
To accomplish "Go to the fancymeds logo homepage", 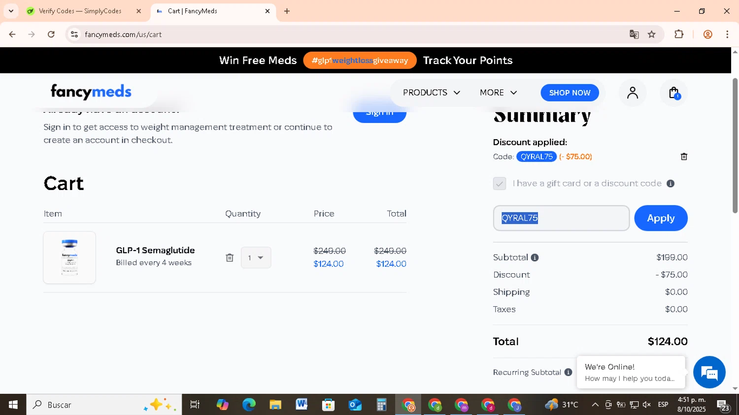I will (x=91, y=92).
